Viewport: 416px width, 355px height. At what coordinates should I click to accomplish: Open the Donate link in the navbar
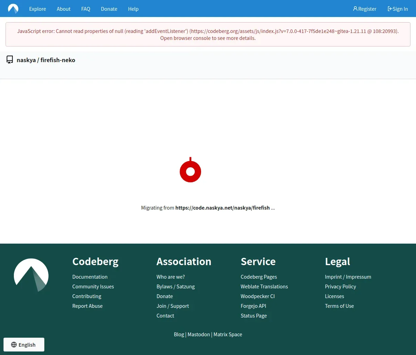pos(109,9)
